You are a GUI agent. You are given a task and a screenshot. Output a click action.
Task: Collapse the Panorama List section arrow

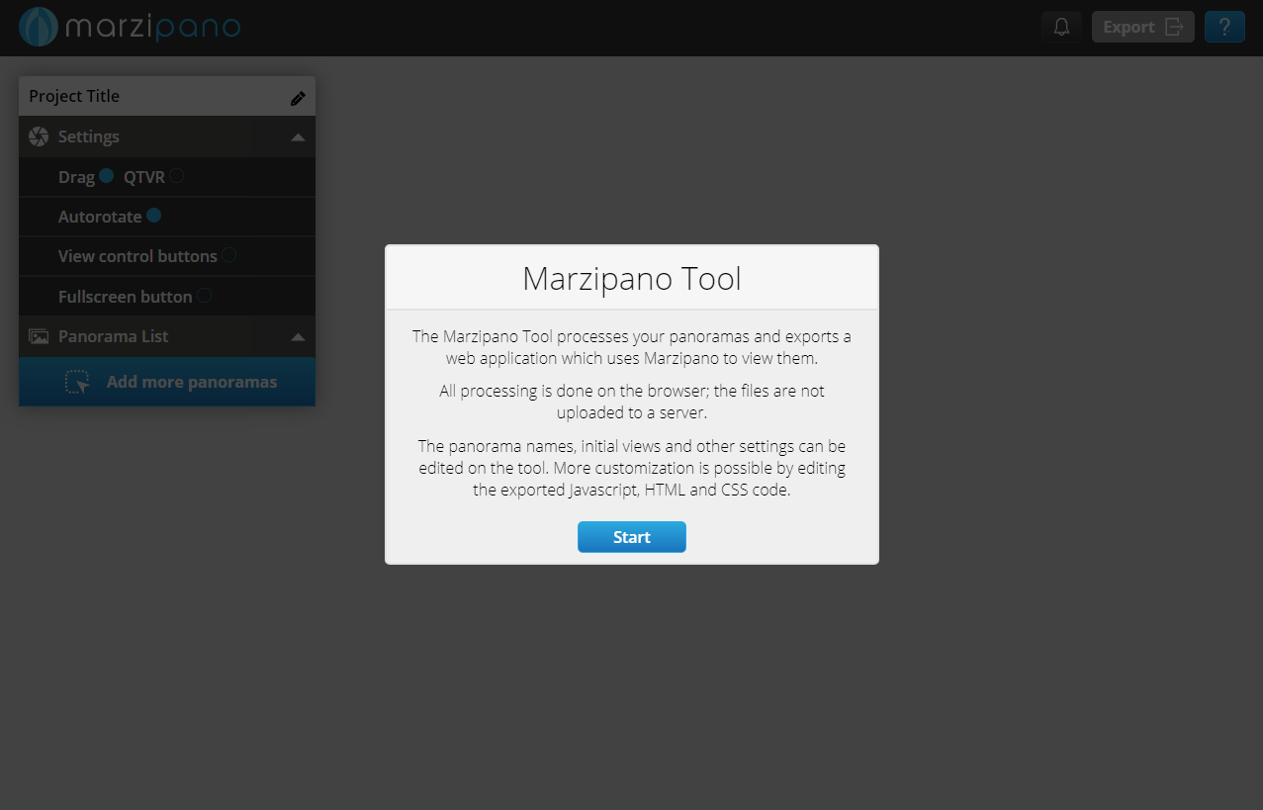(x=298, y=337)
